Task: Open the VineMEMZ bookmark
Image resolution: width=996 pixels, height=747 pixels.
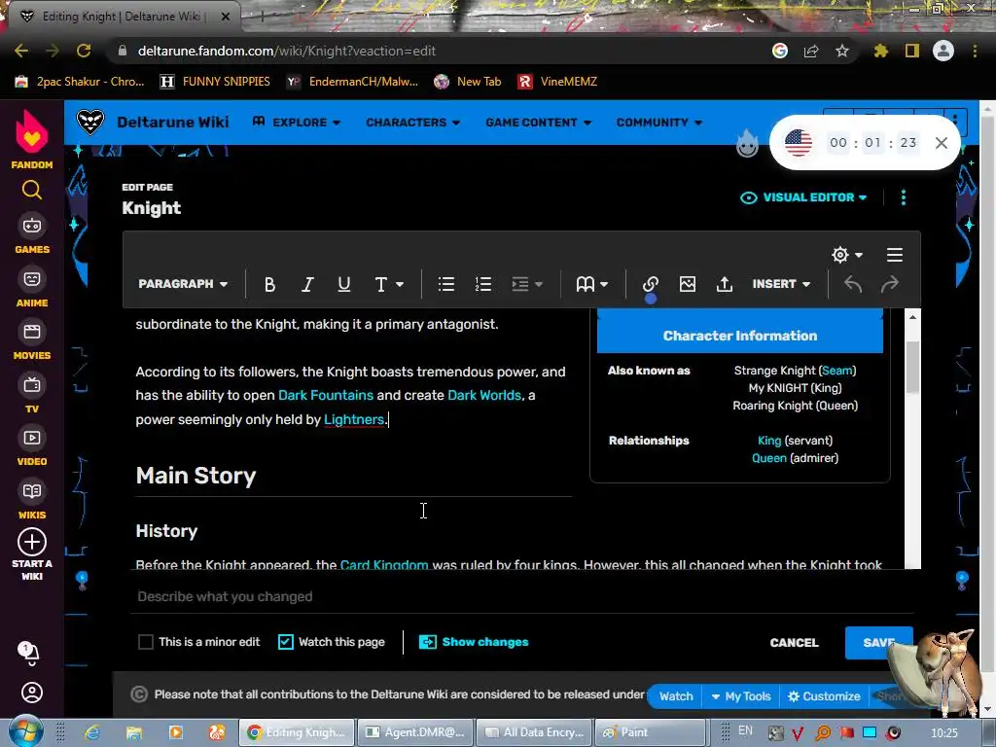Action: 557,82
